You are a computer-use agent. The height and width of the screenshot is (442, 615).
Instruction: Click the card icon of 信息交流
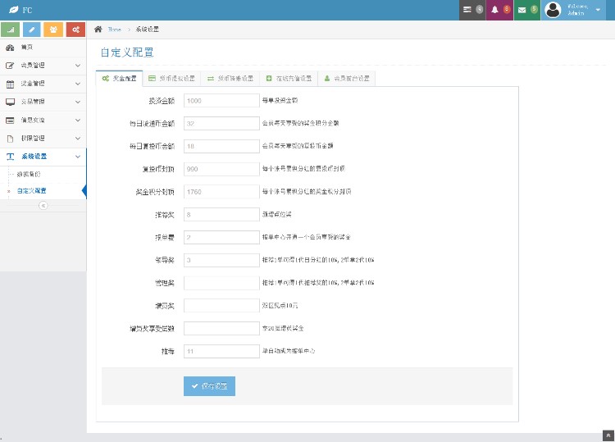[10, 121]
